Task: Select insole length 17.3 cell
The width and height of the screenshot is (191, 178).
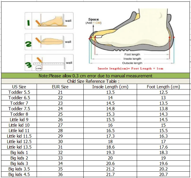Action: pyautogui.click(x=110, y=136)
